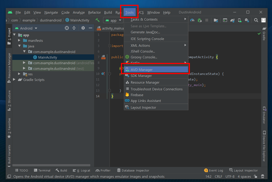Open the View menu
Image resolution: width=272 pixels, height=182 pixels.
click(x=37, y=13)
